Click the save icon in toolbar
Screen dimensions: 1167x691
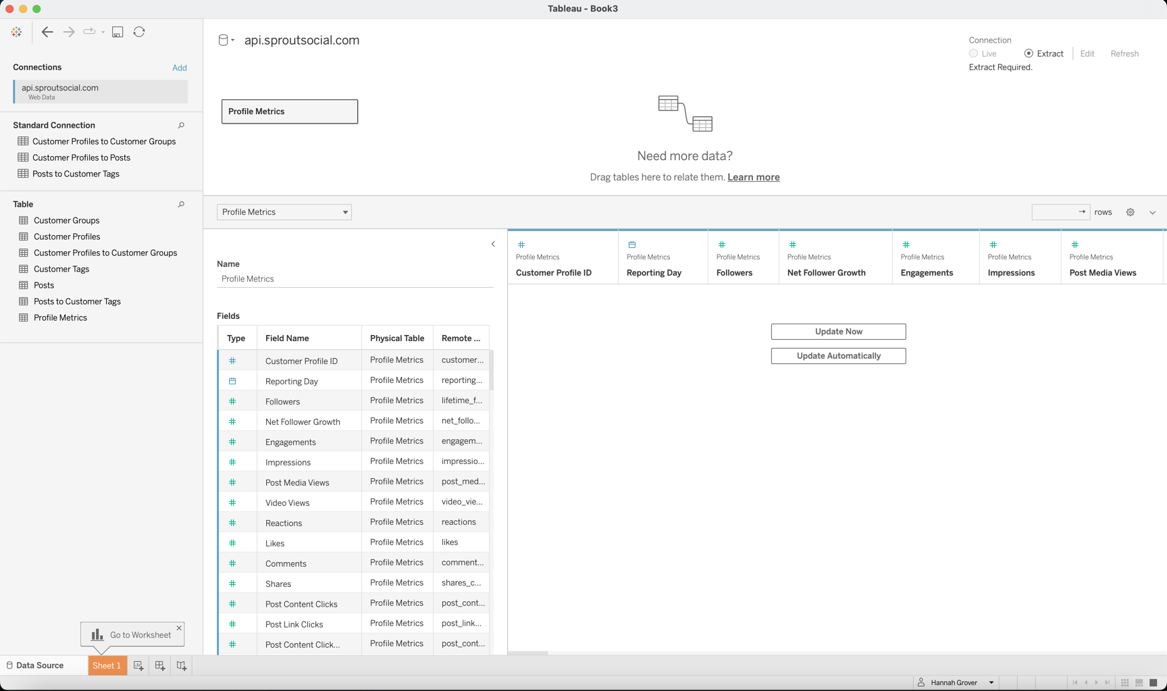pos(118,32)
